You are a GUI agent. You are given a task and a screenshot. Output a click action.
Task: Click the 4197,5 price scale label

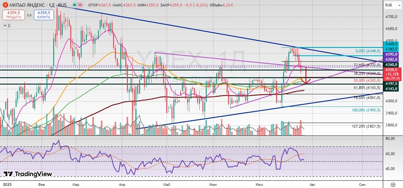[x=391, y=84]
